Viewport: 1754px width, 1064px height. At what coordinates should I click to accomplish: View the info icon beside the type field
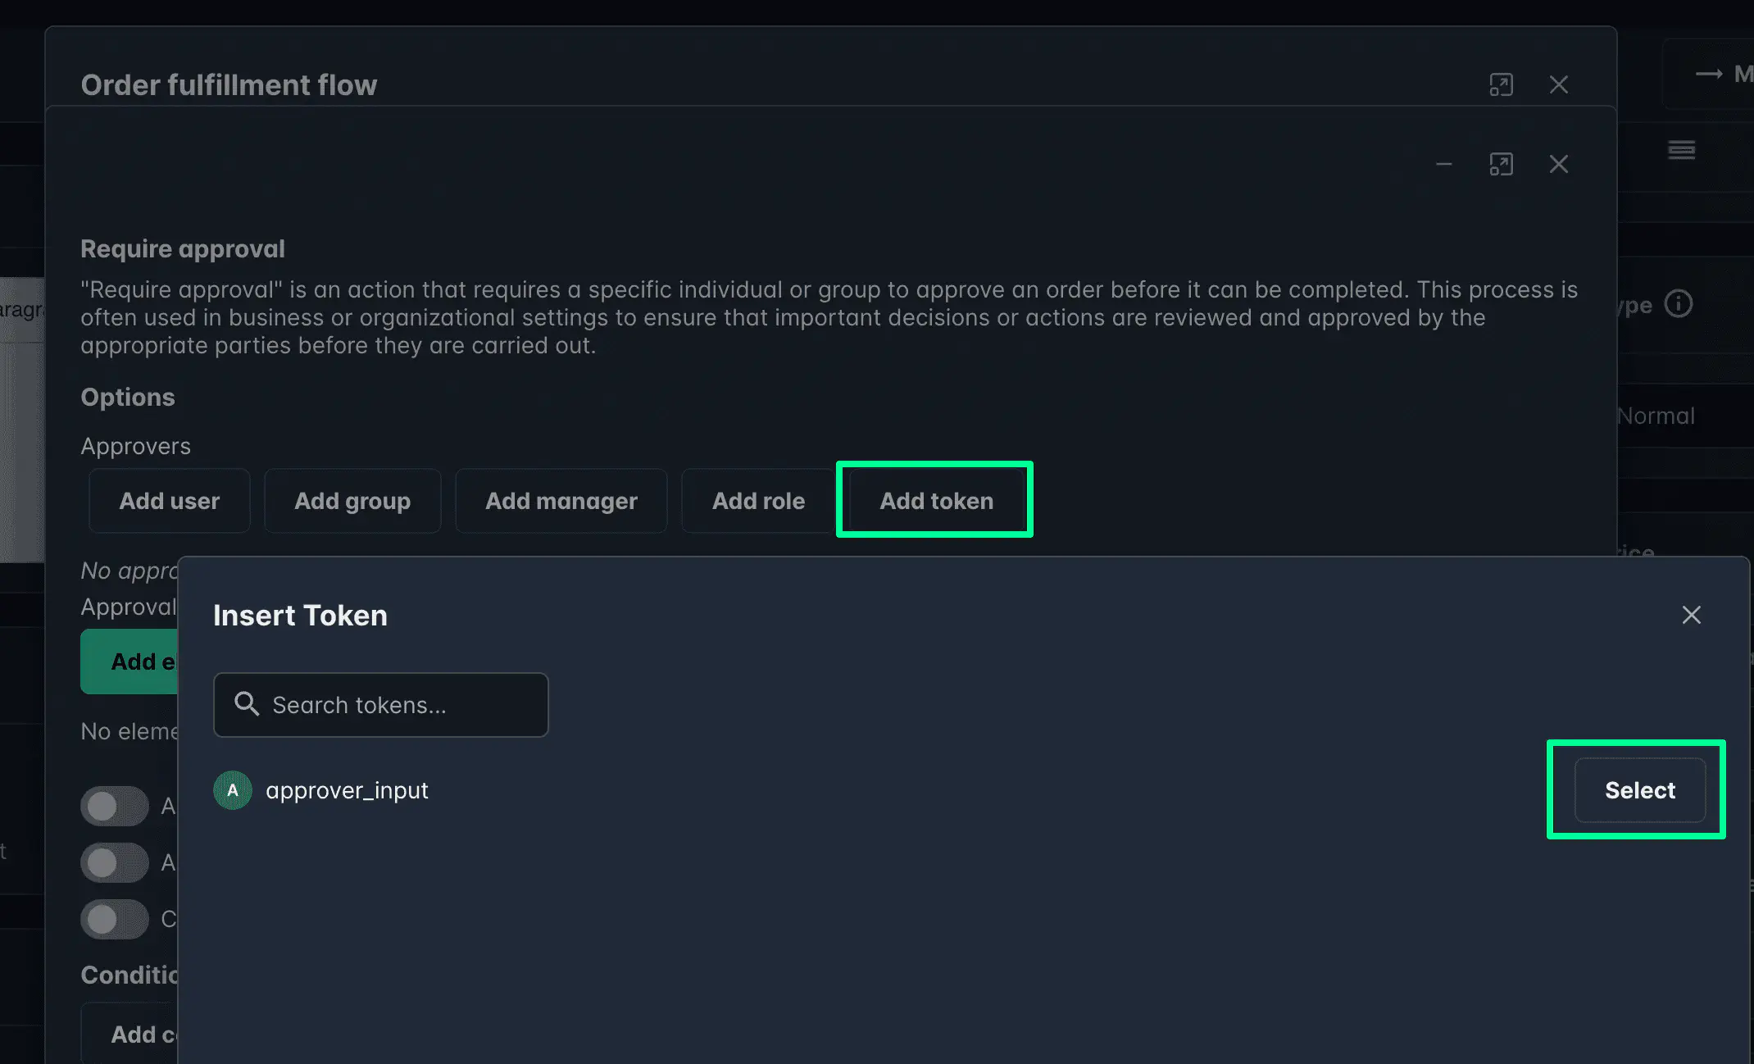click(x=1679, y=304)
